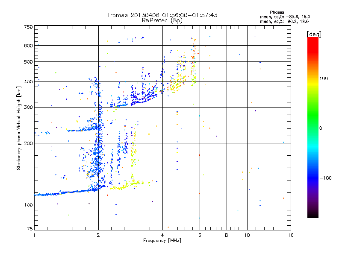Click the x-axis tick label '1'
The width and height of the screenshot is (342, 256).
tap(34, 235)
